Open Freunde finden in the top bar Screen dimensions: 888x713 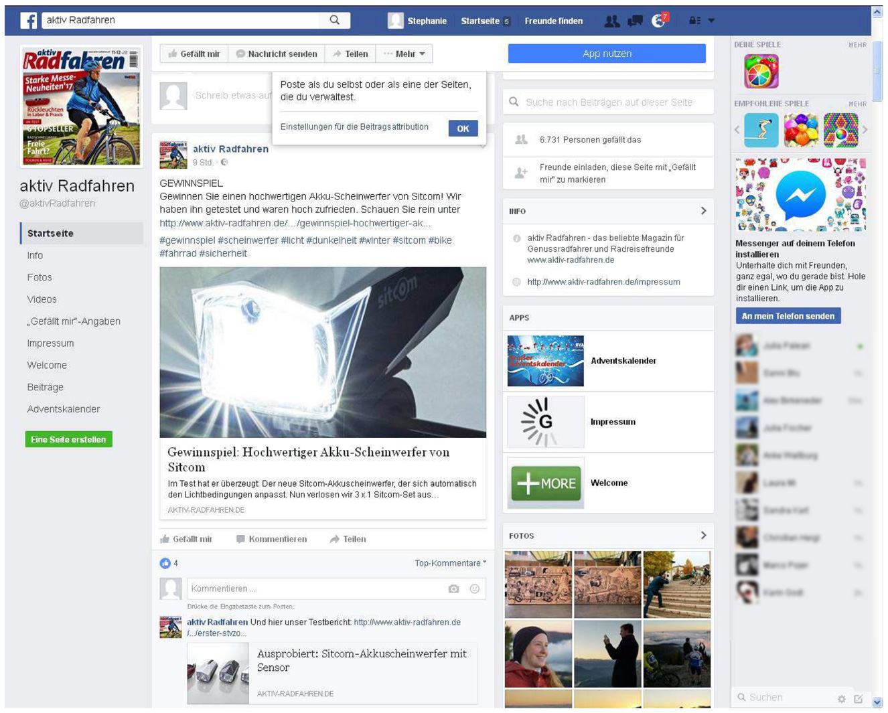[x=553, y=21]
